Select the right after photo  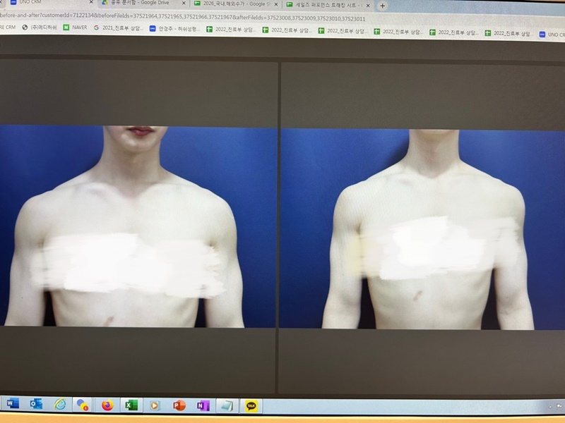point(422,229)
